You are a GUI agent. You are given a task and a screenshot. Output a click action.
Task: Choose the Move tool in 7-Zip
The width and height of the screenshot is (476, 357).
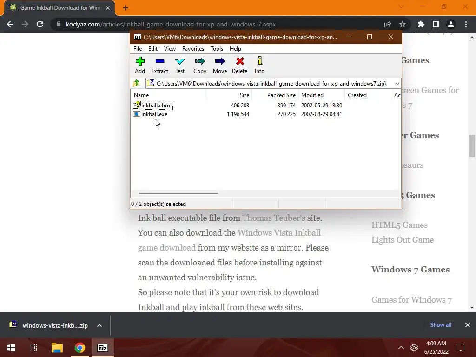(220, 65)
